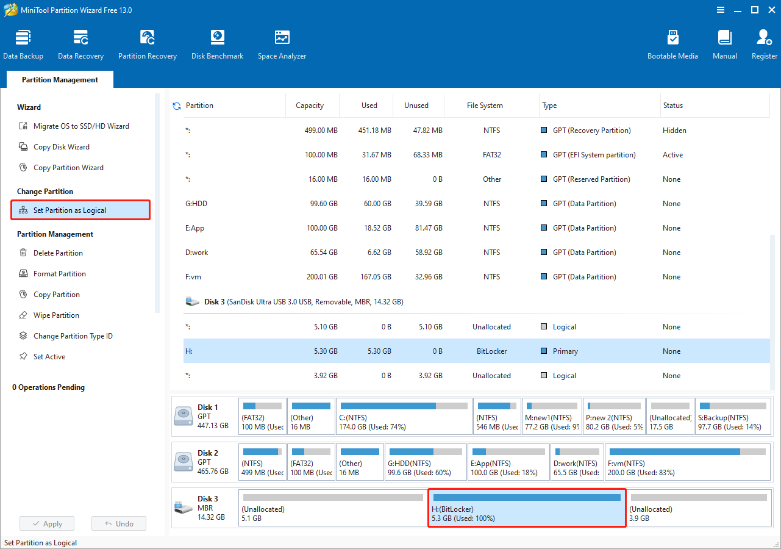The width and height of the screenshot is (781, 549).
Task: Start Partition Recovery
Action: pyautogui.click(x=148, y=43)
